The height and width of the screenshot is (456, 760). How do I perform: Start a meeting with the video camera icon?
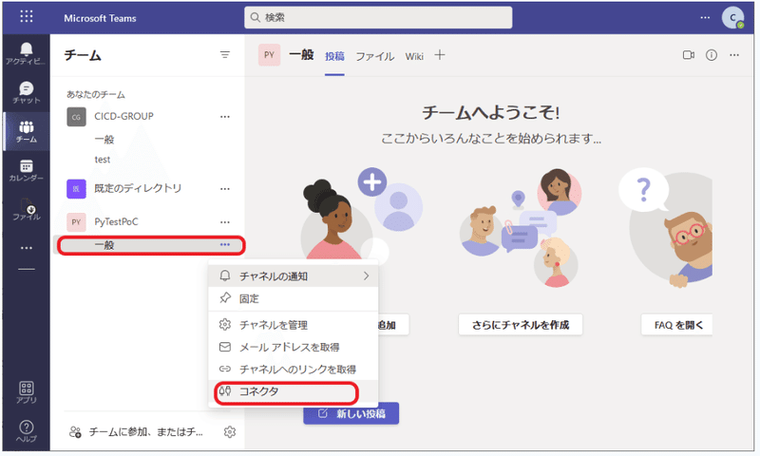tap(688, 55)
